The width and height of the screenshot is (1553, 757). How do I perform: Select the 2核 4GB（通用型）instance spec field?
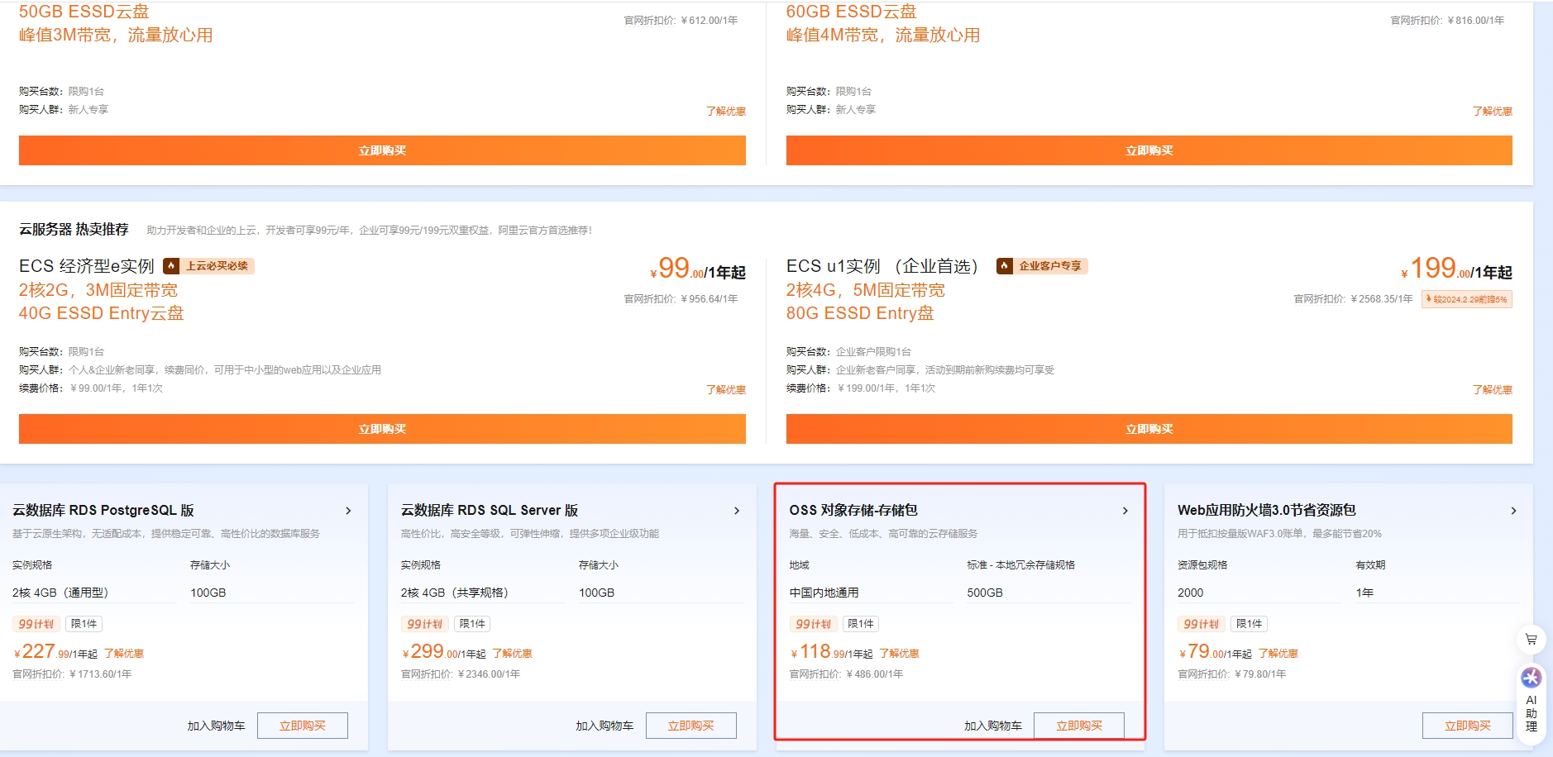94,593
